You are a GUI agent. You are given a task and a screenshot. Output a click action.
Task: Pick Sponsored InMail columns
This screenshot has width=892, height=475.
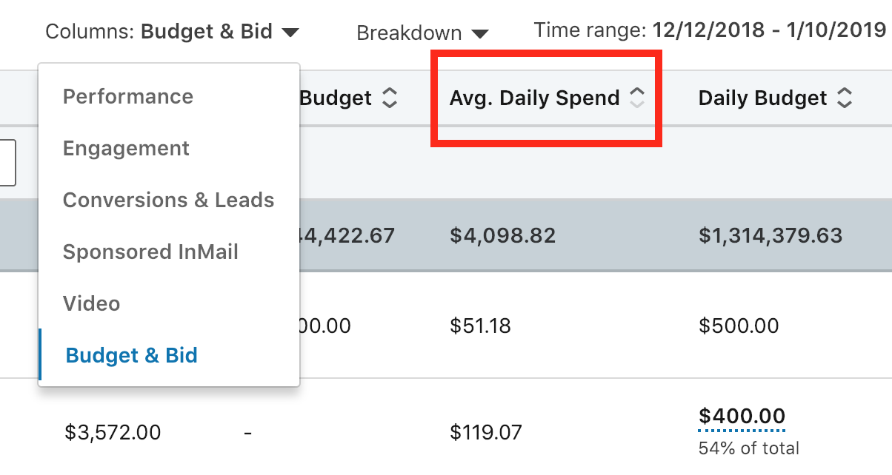pos(150,252)
